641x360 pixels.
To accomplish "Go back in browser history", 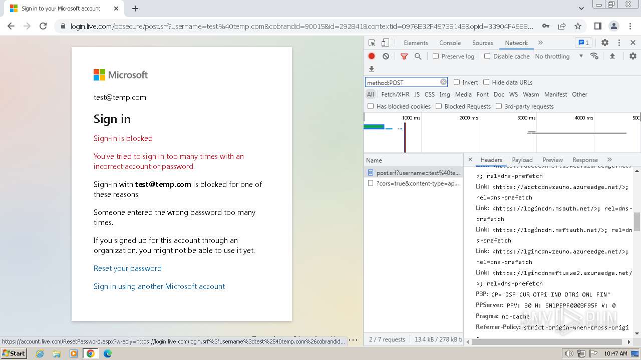I will (11, 26).
